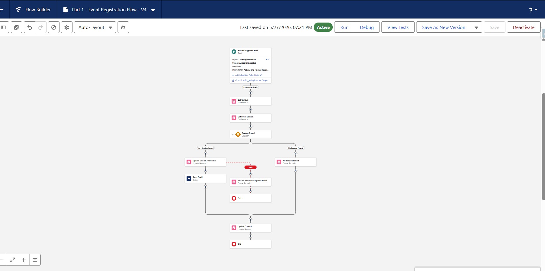545x271 pixels.
Task: Click Save As New Version
Action: (444, 27)
